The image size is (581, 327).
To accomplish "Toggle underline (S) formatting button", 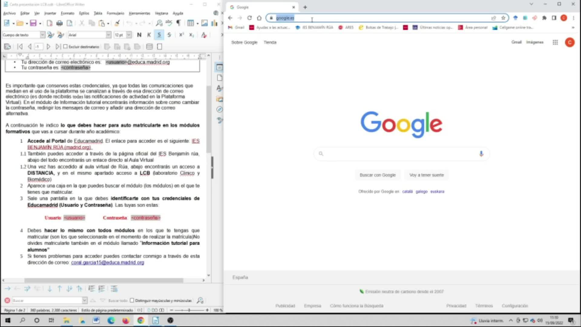I will [159, 35].
